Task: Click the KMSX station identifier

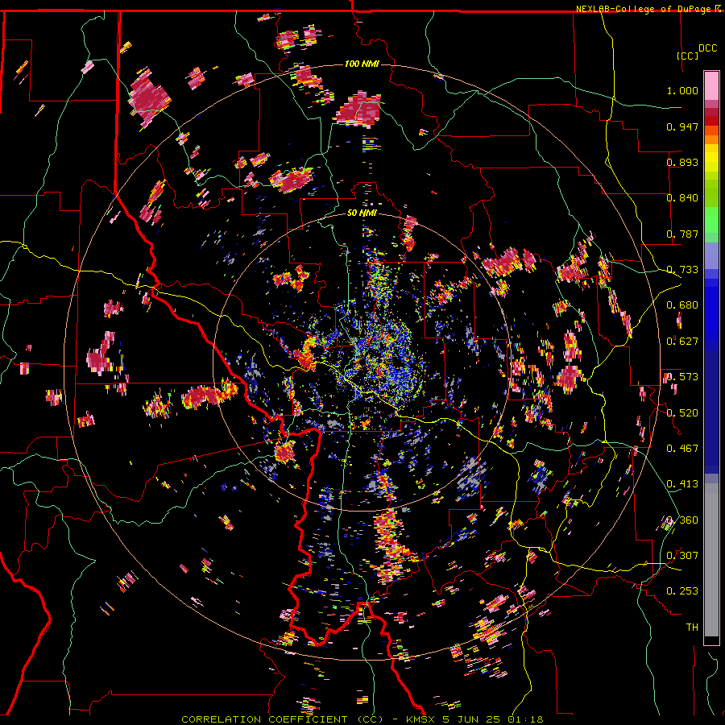Action: pos(420,719)
